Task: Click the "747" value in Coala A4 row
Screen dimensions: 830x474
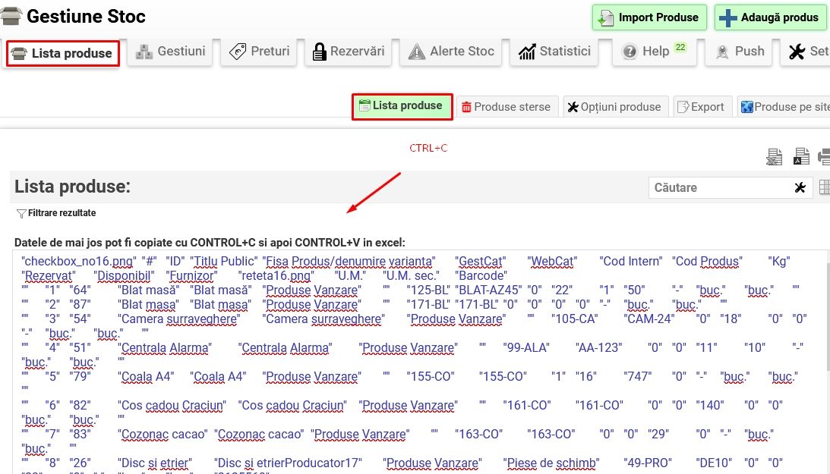Action: tap(637, 377)
